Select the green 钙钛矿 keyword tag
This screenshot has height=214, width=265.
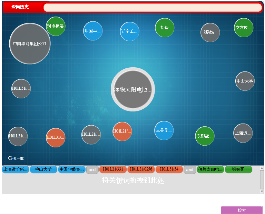coord(238,169)
